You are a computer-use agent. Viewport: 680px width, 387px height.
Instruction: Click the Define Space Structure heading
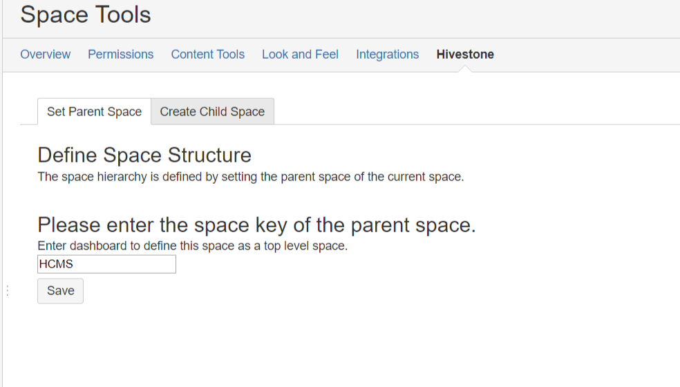point(144,155)
